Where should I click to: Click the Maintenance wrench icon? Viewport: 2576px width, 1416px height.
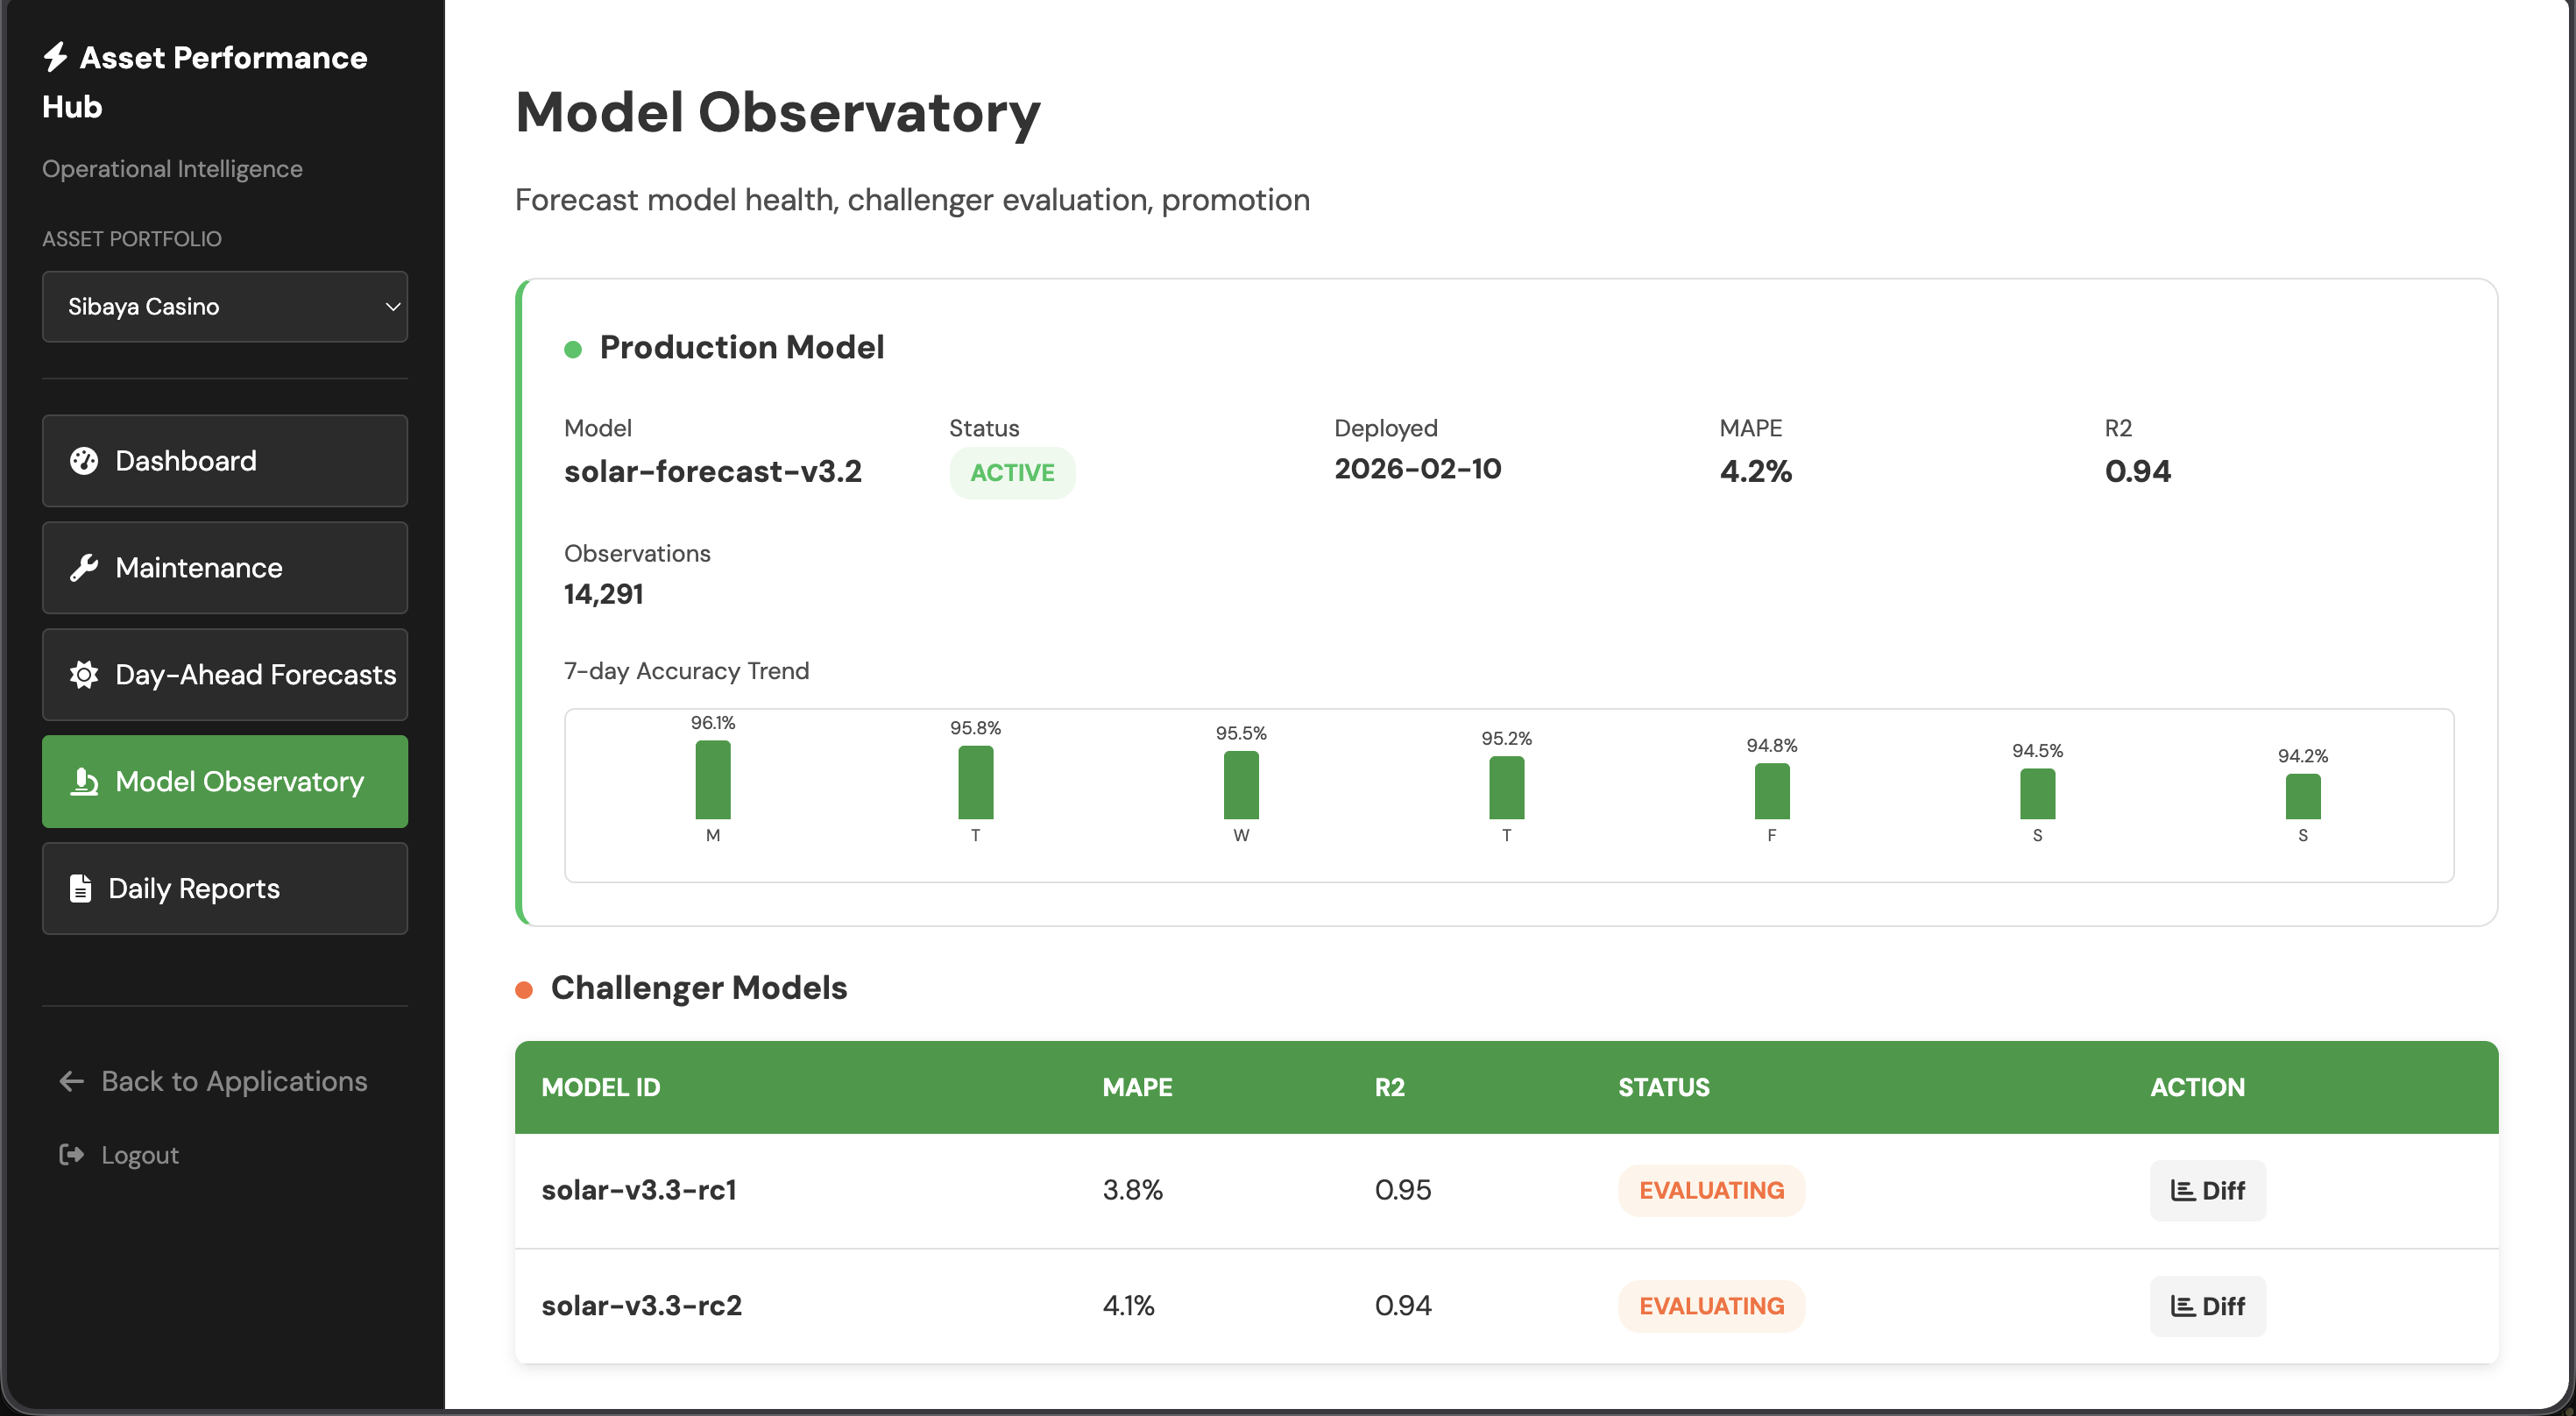84,567
